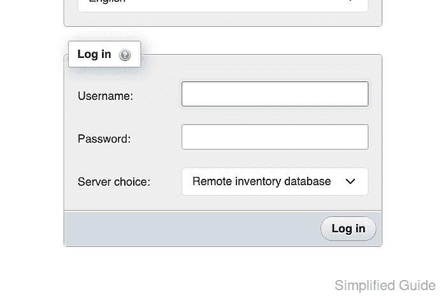446x301 pixels.
Task: Click white gap between language and login panels
Action: [x=256, y=39]
